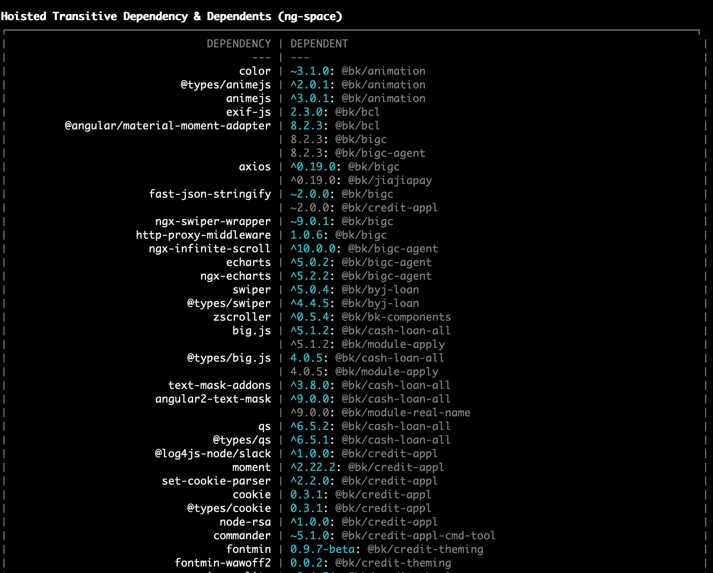Click '^9.0.0: @bk/module-real-name' dependent entry
Screen dimensions: 713x573
[380, 413]
